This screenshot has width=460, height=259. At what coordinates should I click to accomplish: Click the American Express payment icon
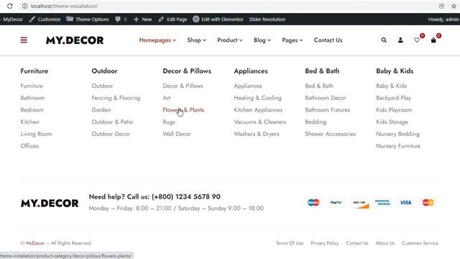pos(382,202)
